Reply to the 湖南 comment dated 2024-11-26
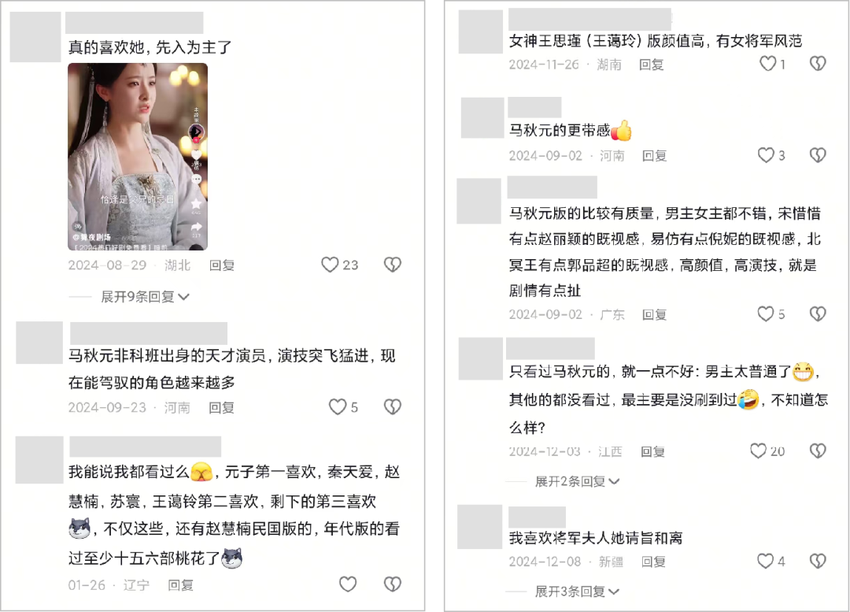 click(x=651, y=65)
